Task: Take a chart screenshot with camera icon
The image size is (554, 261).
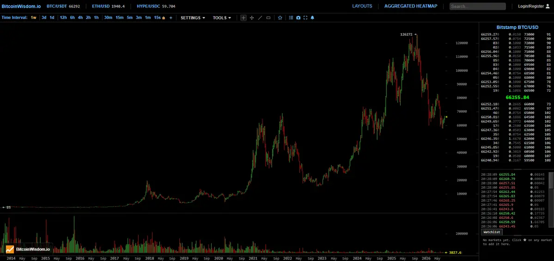Action: coord(298,18)
